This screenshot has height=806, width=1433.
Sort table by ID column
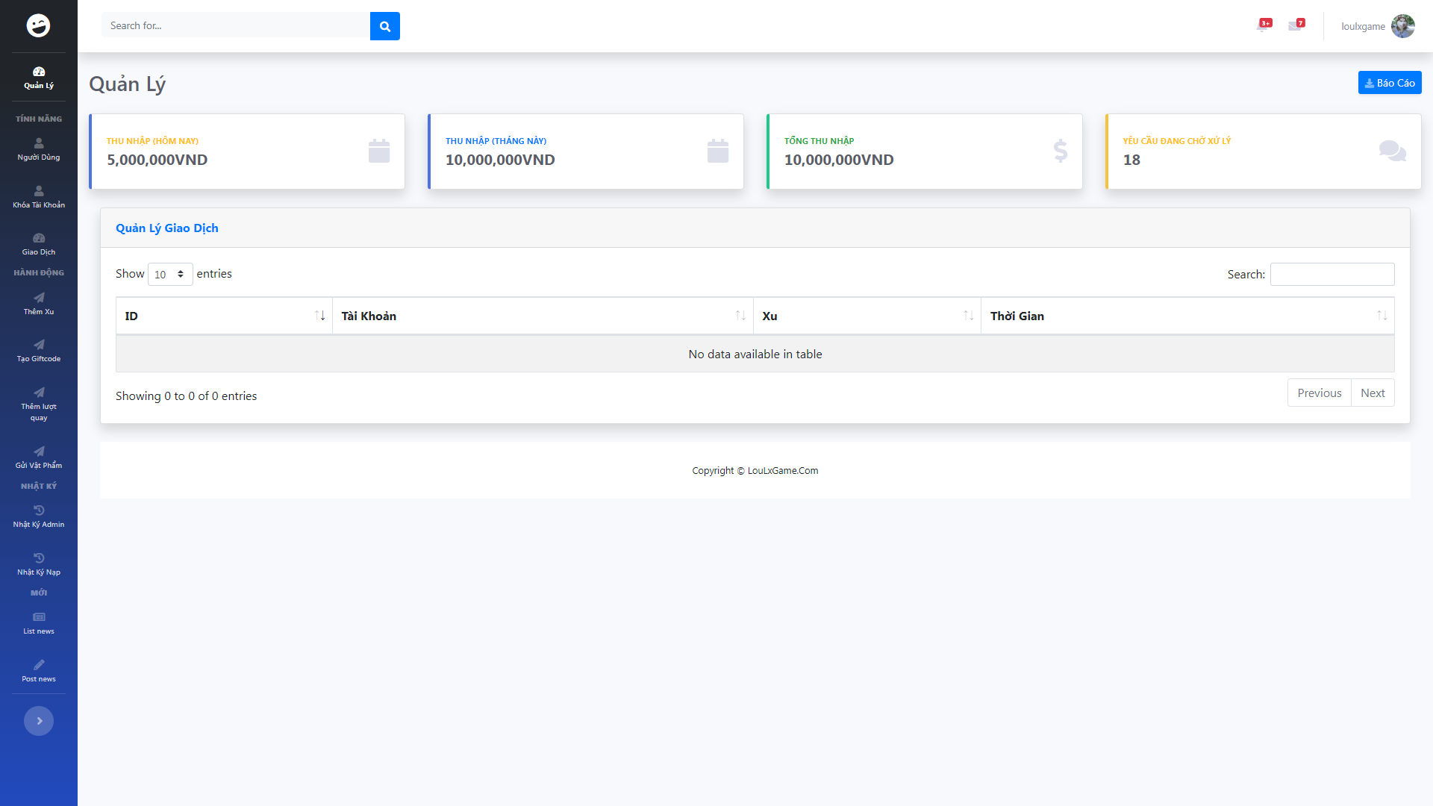tap(224, 316)
